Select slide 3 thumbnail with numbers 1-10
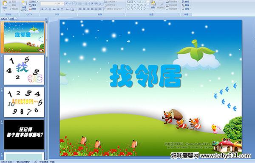 click(x=24, y=102)
